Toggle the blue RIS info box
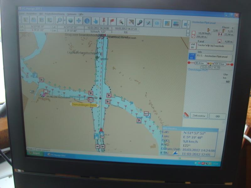The width and height of the screenshot is (251, 188). [192, 56]
